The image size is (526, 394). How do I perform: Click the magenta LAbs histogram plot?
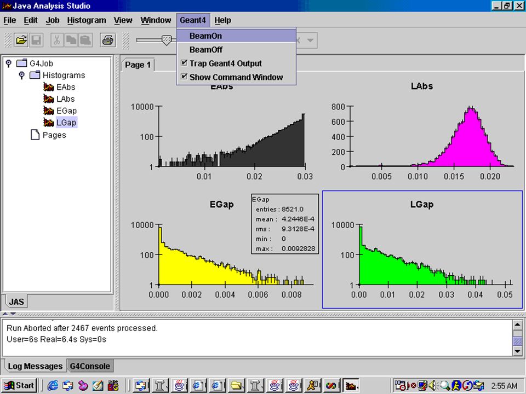[433, 137]
